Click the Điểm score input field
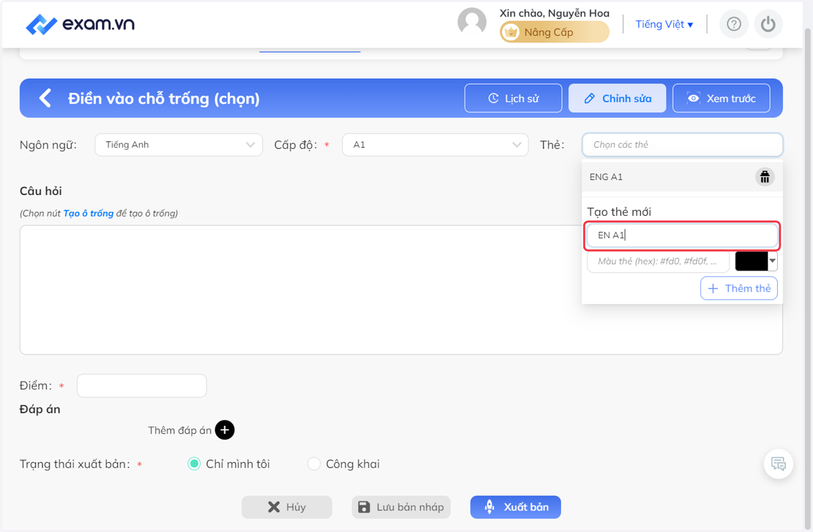Image resolution: width=813 pixels, height=532 pixels. 142,386
